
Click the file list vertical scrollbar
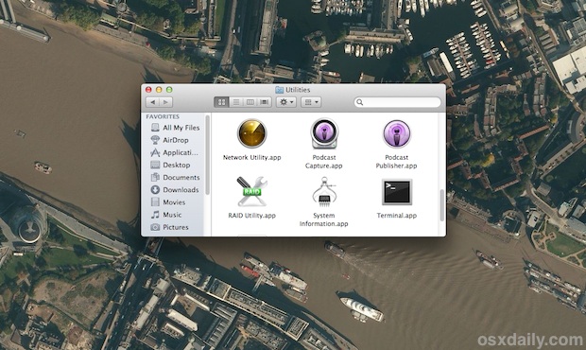click(x=441, y=205)
